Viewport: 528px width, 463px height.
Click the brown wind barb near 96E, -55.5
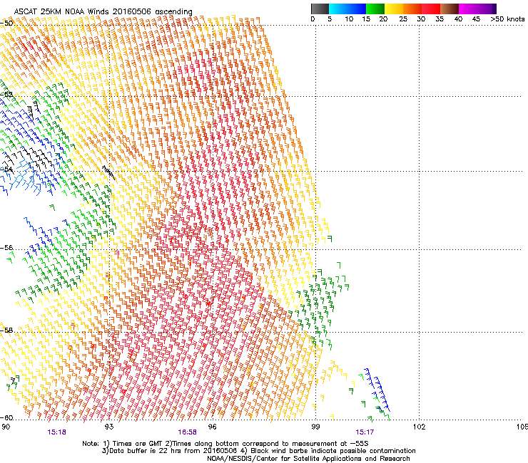(208, 234)
